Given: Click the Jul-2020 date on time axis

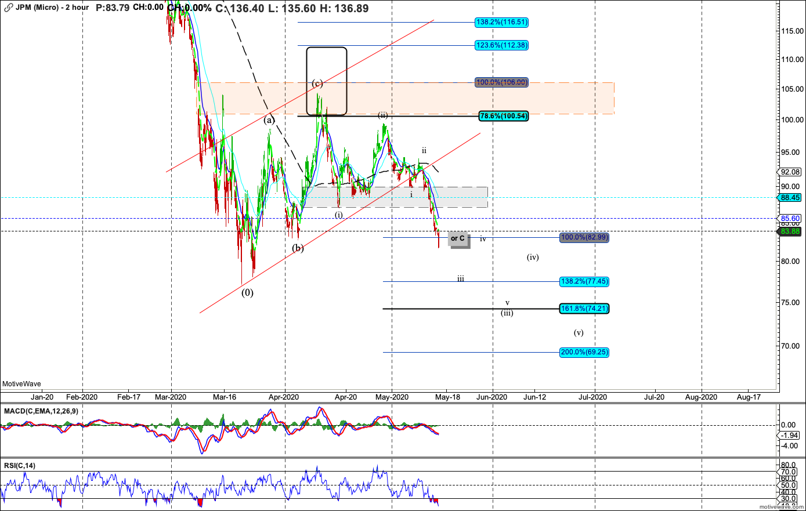Looking at the screenshot, I should click(x=593, y=397).
